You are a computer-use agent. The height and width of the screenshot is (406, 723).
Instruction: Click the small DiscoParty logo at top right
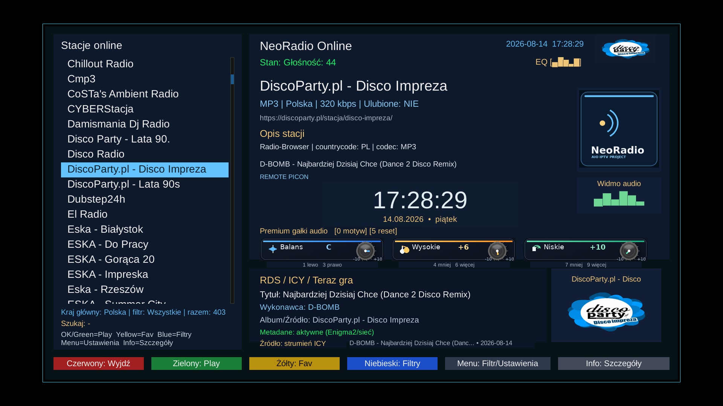tap(625, 49)
